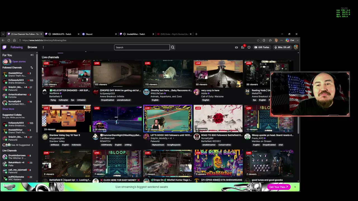
Task: Click the browser home button
Action: click(14, 40)
